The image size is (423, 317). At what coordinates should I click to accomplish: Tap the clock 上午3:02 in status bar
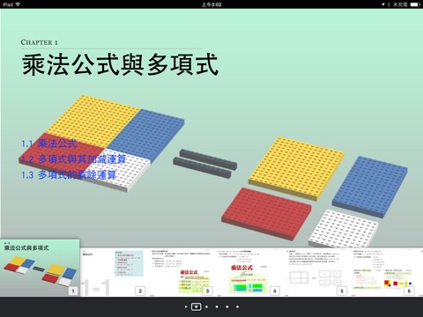tap(211, 4)
